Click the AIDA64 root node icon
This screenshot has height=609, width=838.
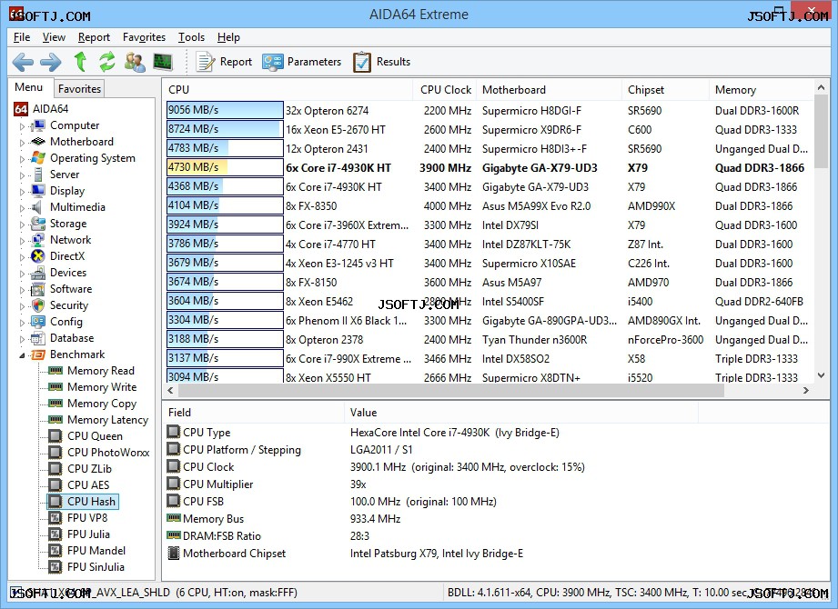pyautogui.click(x=21, y=109)
